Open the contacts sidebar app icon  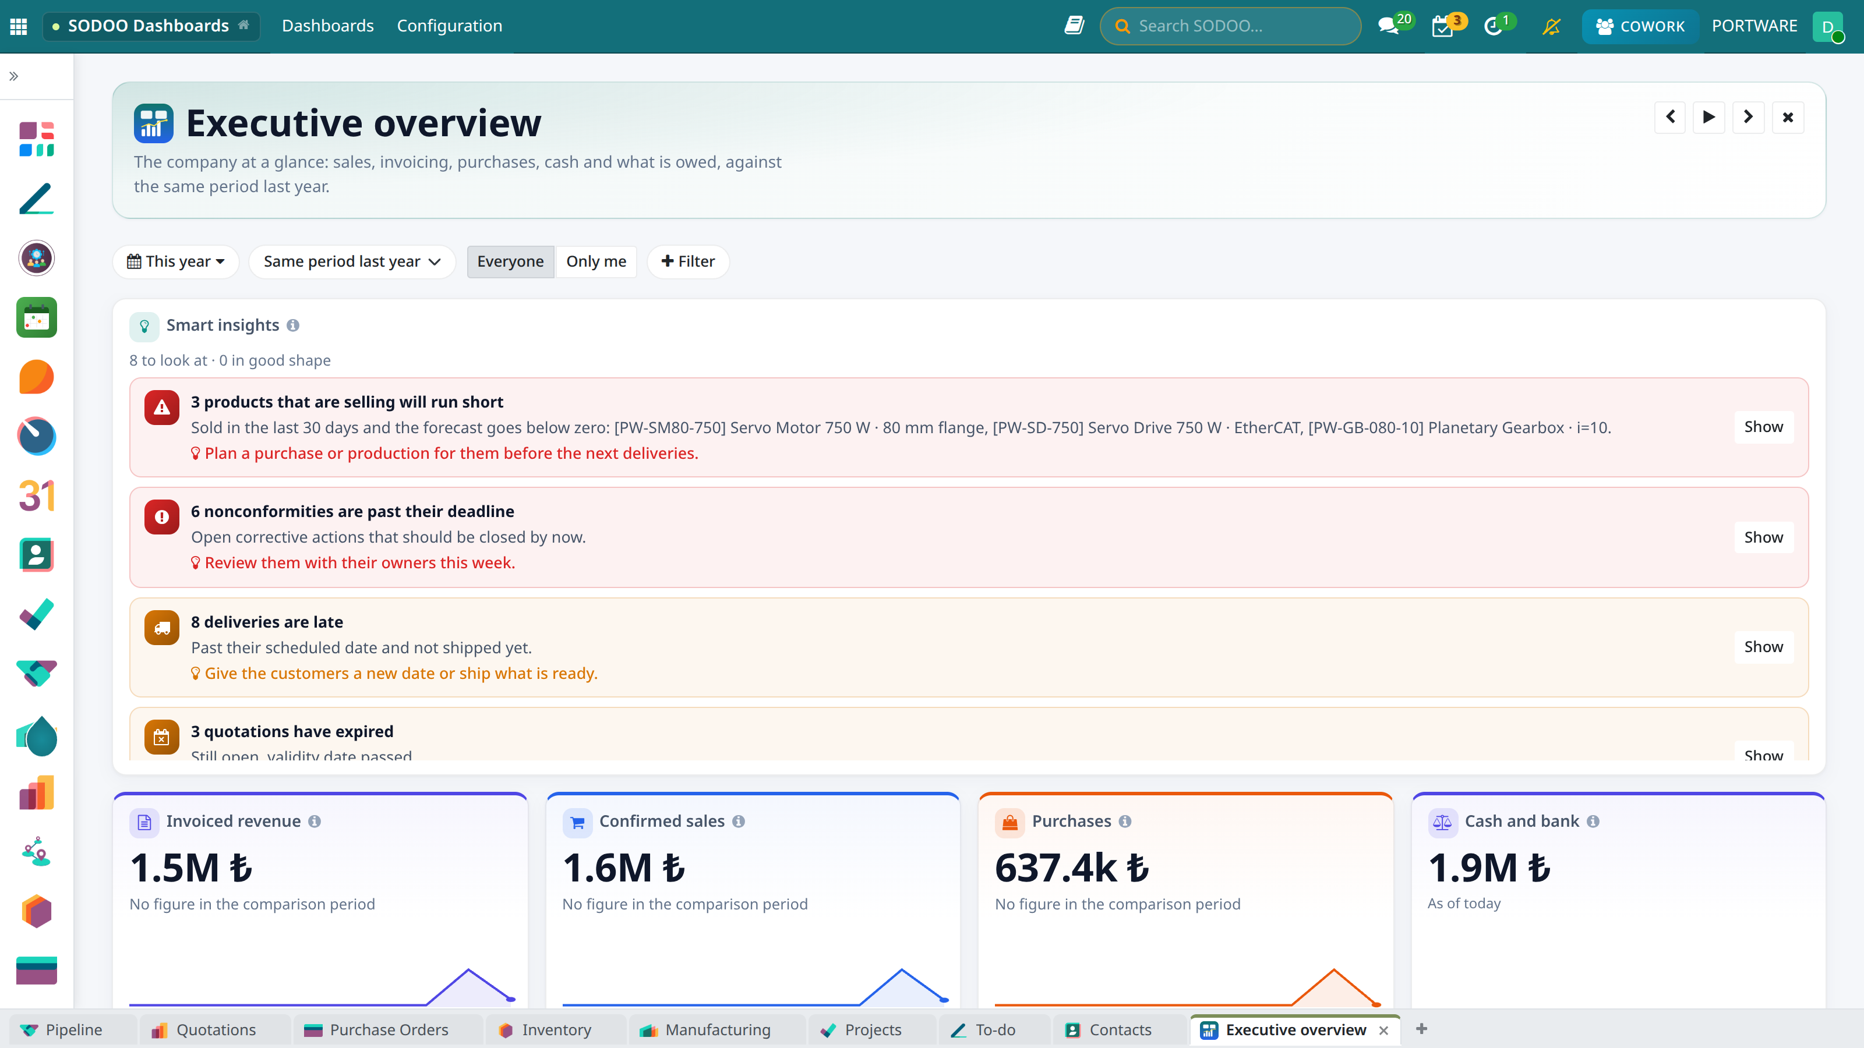click(x=36, y=555)
